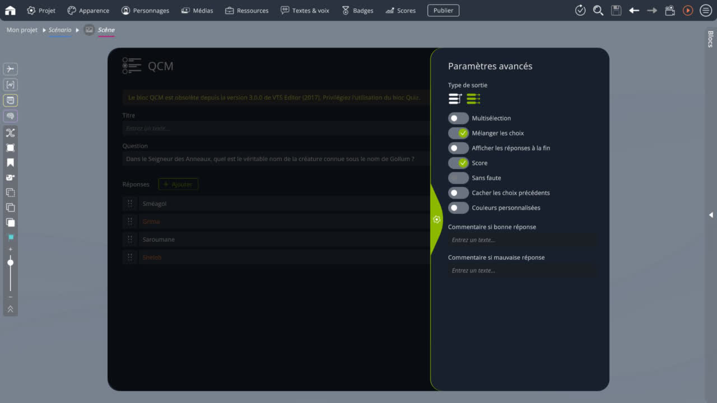717x403 pixels.
Task: Click the variables bracket icon in left toolbar
Action: point(10,85)
